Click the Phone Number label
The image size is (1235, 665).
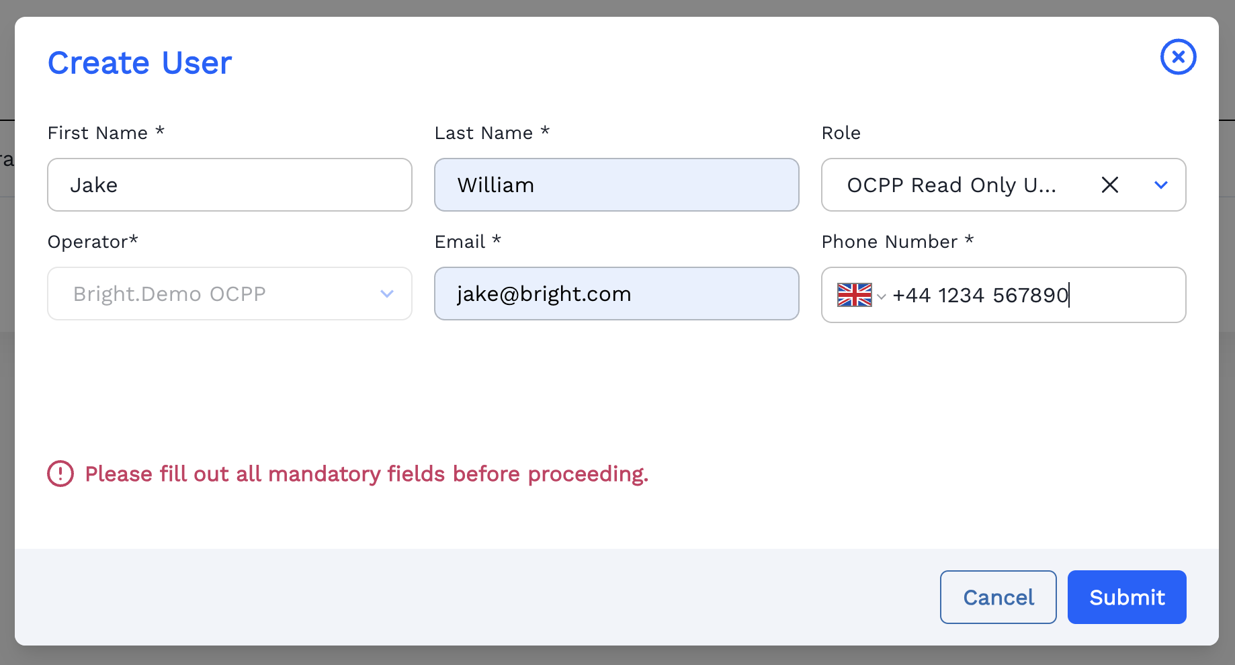tap(889, 242)
